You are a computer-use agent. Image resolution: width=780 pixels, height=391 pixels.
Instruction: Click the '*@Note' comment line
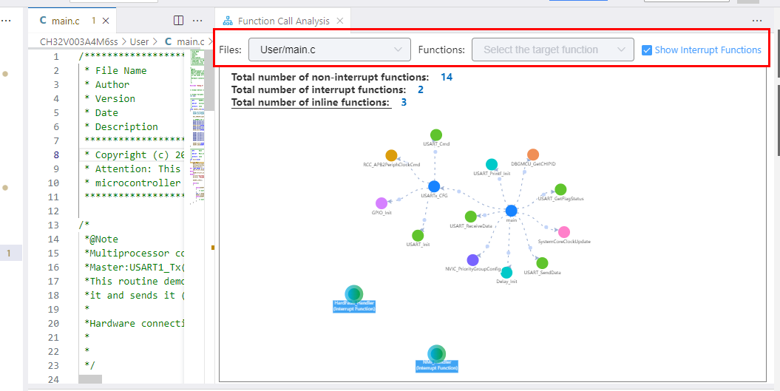[x=101, y=239]
